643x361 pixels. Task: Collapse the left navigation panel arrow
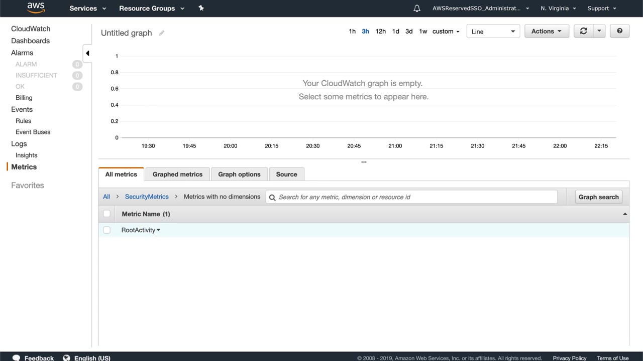pyautogui.click(x=87, y=53)
